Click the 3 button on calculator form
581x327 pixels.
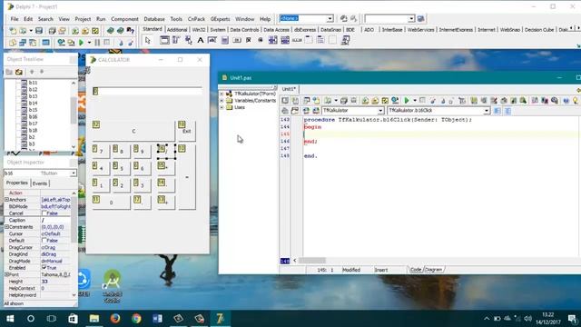click(143, 185)
